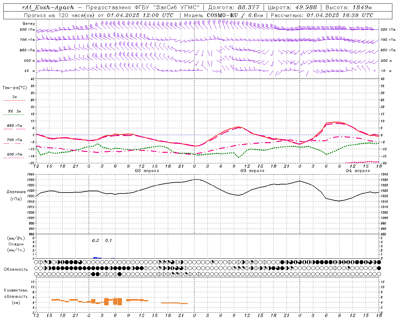
Task: Select the (гПа) pressure unit label
Action: 16,199
